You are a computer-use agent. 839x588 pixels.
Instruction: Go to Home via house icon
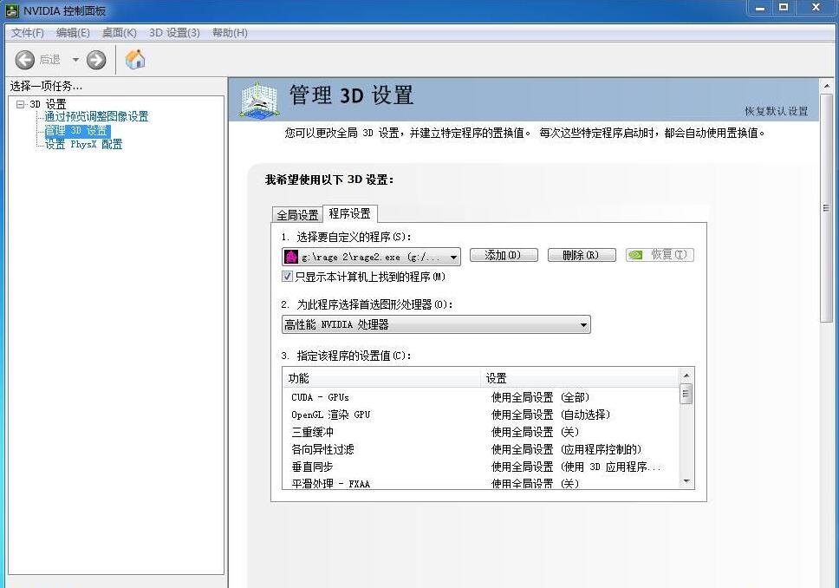point(135,60)
